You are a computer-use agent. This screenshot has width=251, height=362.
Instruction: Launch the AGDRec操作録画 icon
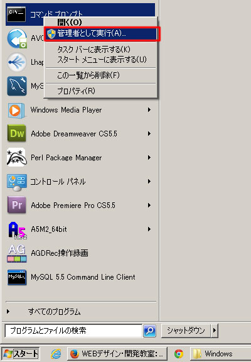pyautogui.click(x=16, y=253)
